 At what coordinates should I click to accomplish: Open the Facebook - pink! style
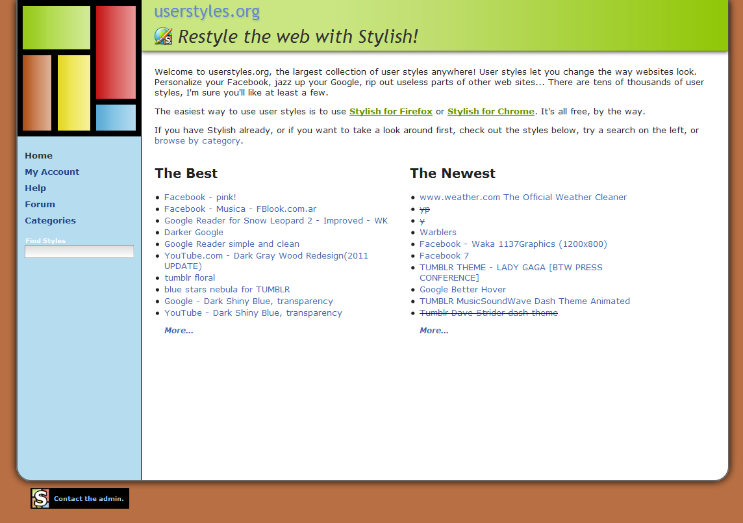(x=200, y=198)
